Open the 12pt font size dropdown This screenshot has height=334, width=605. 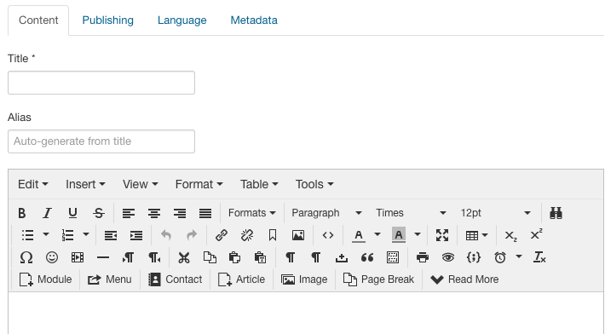point(495,213)
